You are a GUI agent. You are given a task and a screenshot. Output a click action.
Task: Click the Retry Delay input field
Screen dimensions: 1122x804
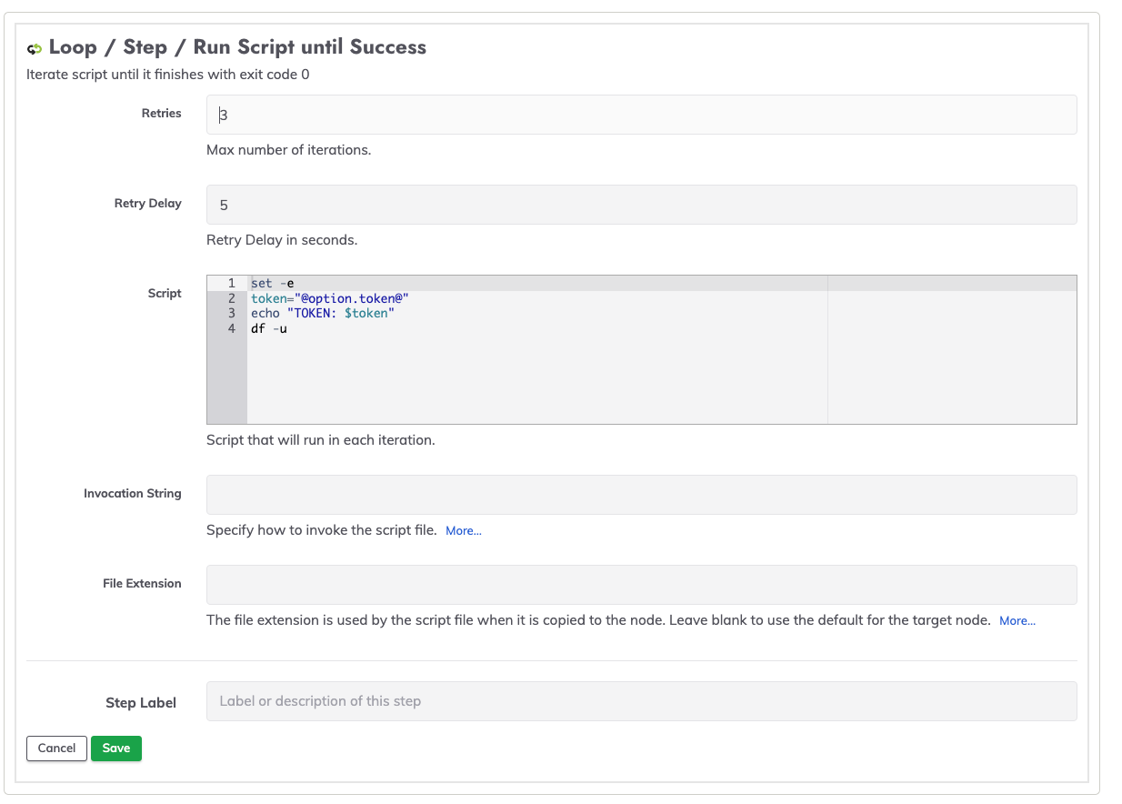(641, 205)
